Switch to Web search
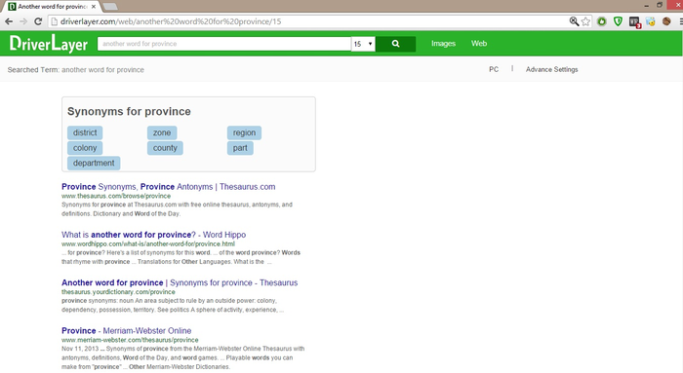This screenshot has height=373, width=683. coord(479,44)
